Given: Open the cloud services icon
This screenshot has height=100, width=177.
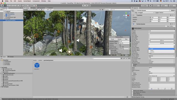Looking at the screenshot, I should [x=150, y=6].
